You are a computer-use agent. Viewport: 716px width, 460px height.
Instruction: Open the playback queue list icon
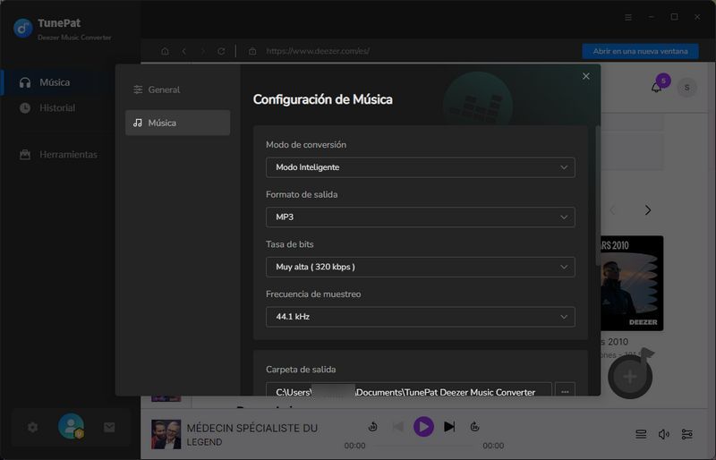(641, 434)
